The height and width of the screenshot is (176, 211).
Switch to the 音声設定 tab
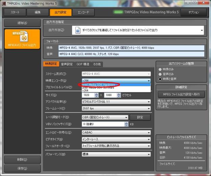click(x=67, y=64)
